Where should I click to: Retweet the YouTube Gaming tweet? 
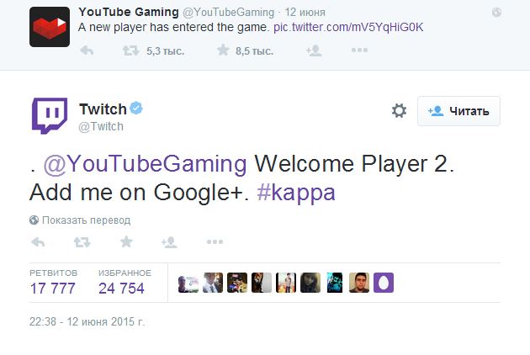tap(130, 50)
